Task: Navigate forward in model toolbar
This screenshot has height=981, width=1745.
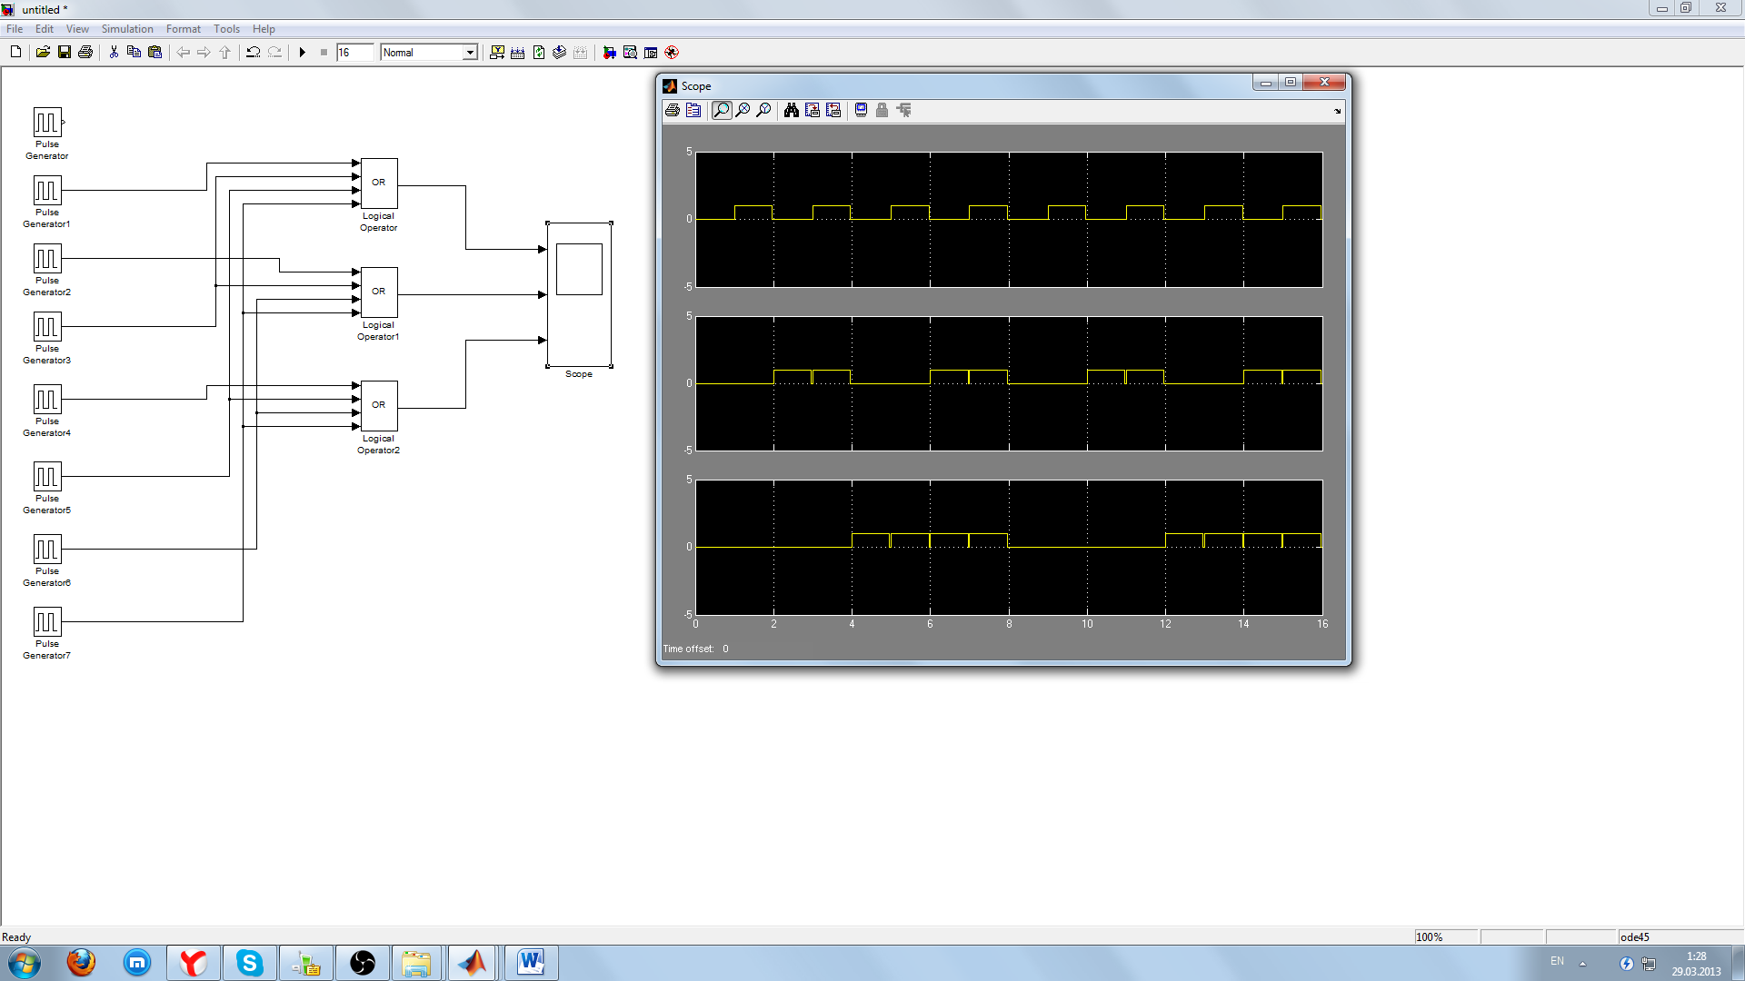Action: (204, 52)
